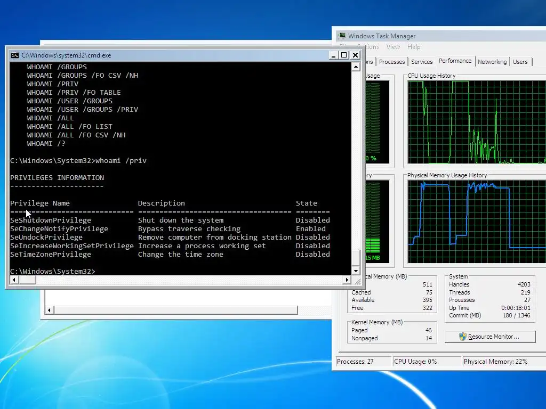Click the cmd horizontal scrollbar left arrow
This screenshot has width=546, height=409.
14,280
